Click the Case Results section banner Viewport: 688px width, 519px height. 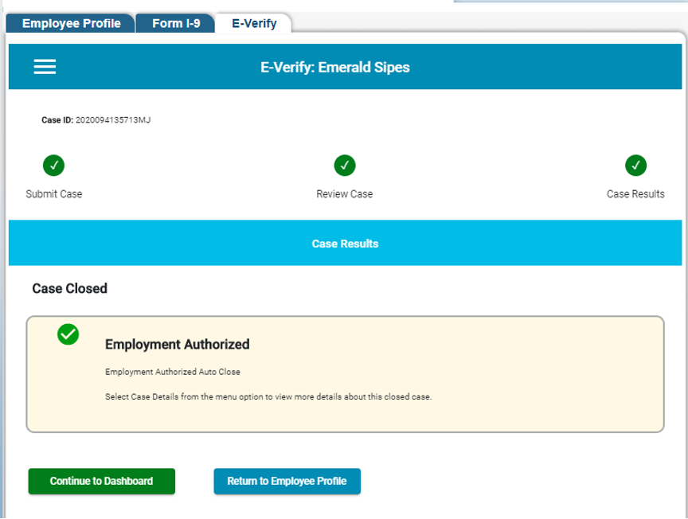click(345, 243)
